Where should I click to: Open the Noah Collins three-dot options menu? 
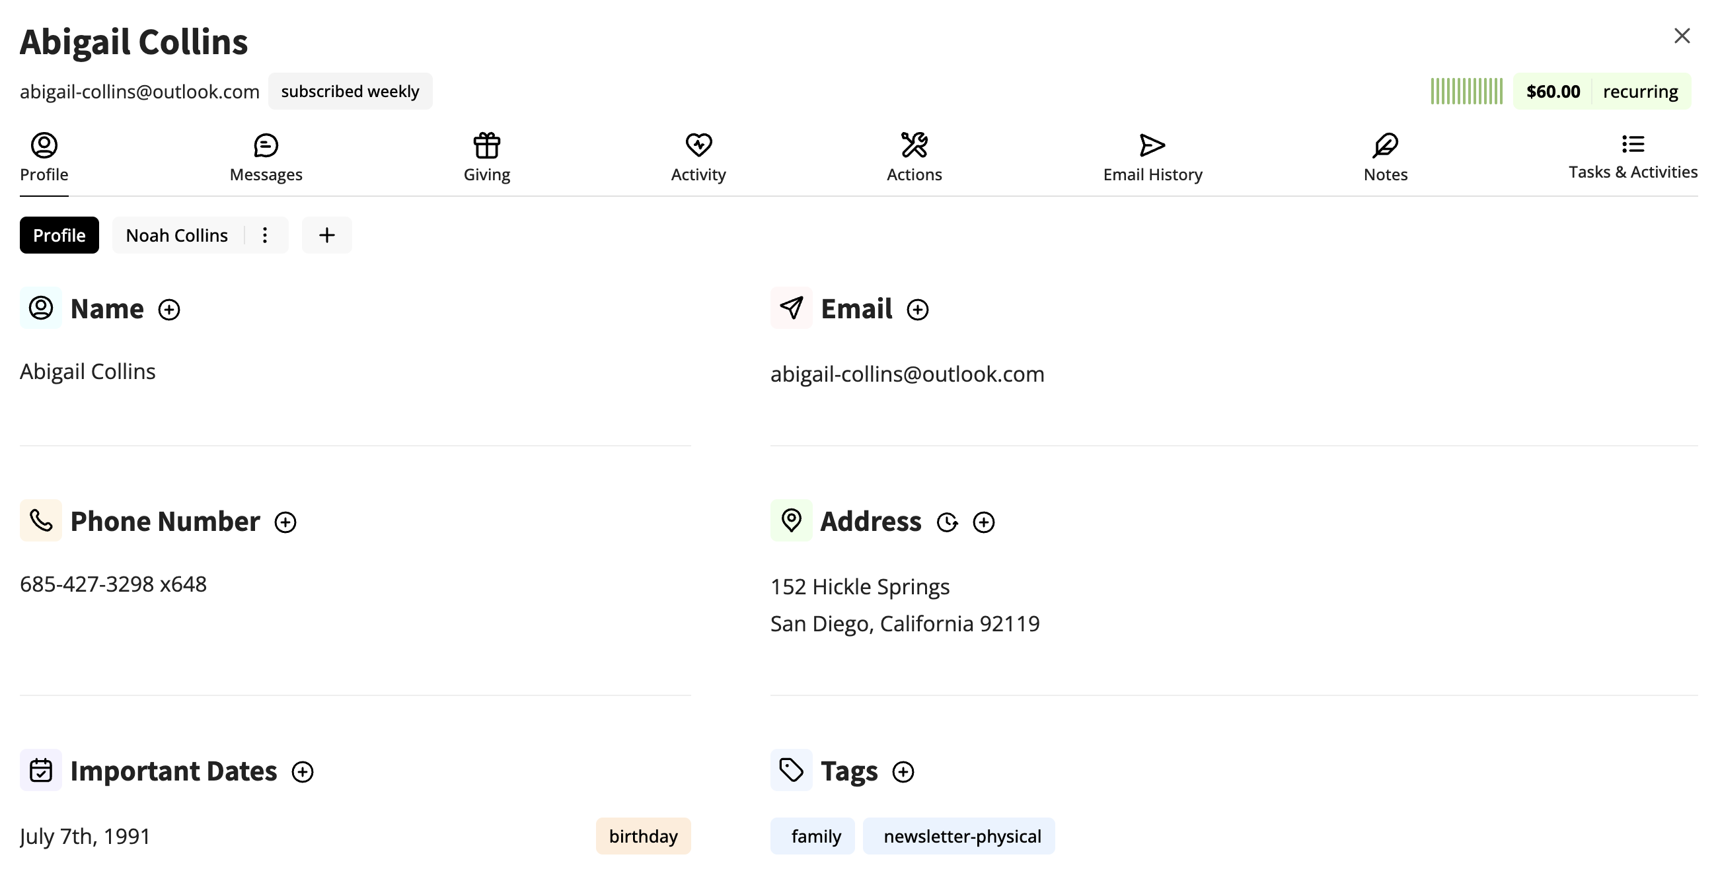(265, 235)
